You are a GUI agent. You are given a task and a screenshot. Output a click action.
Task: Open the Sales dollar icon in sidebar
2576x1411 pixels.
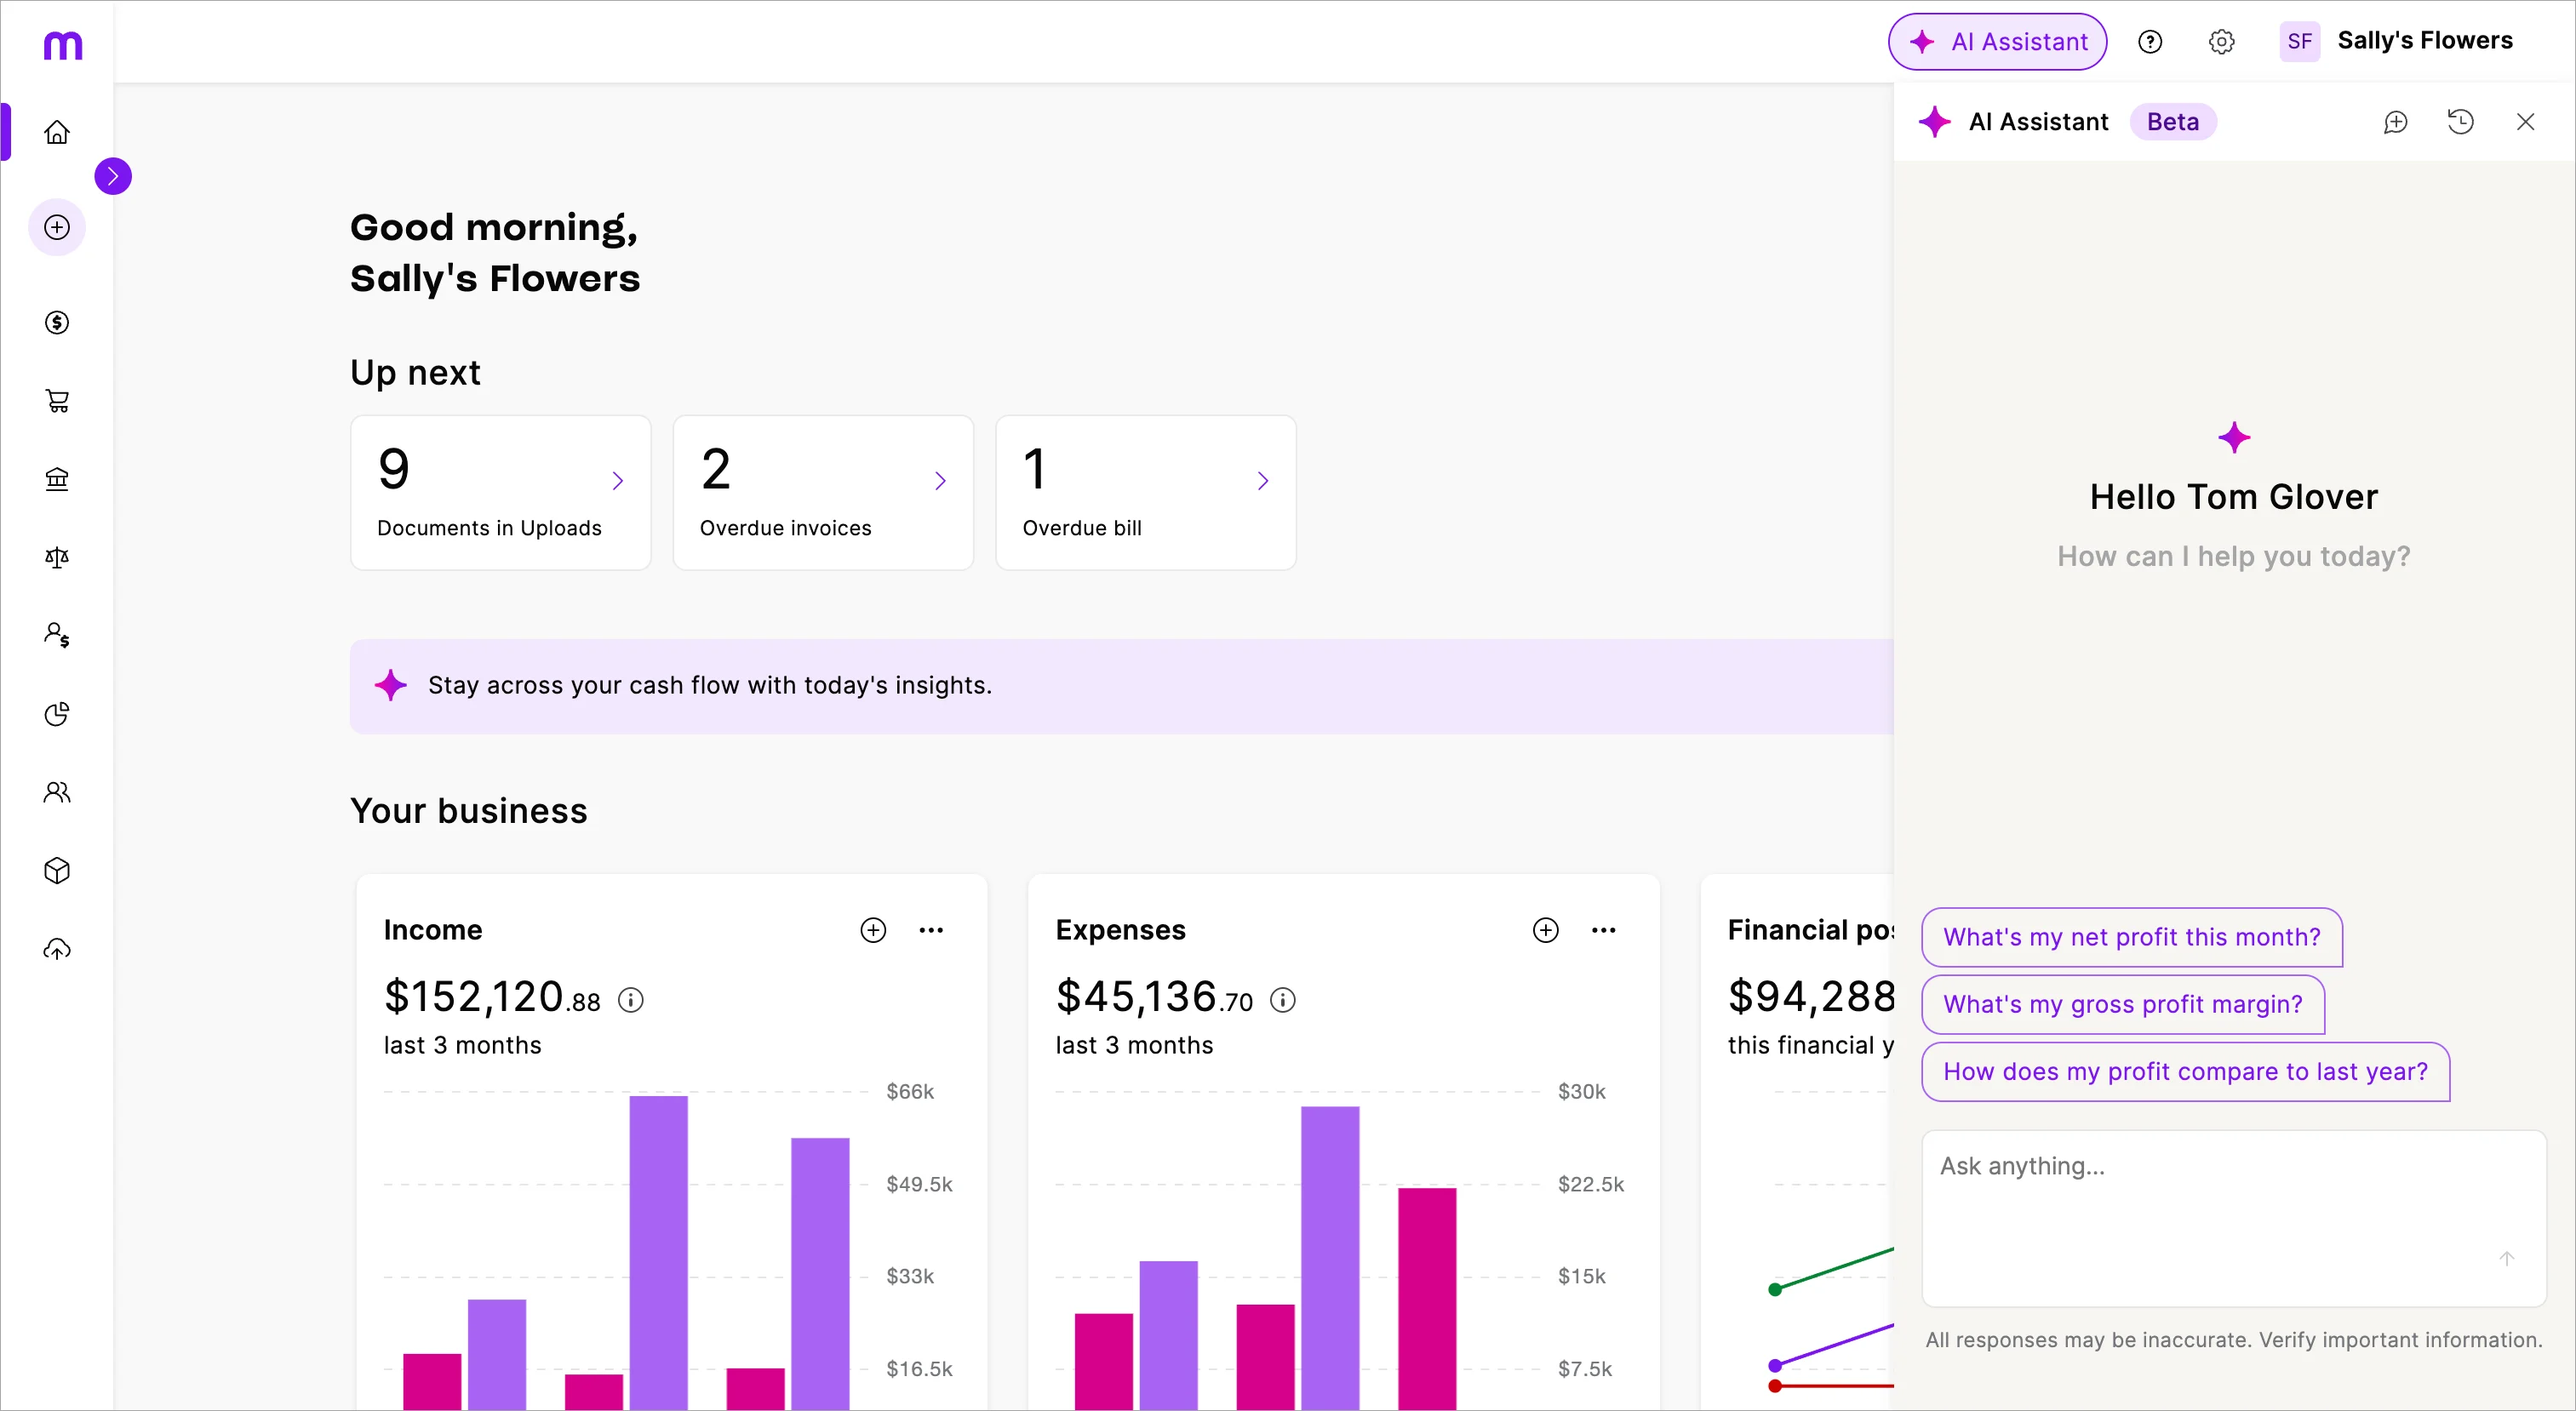pos(57,322)
